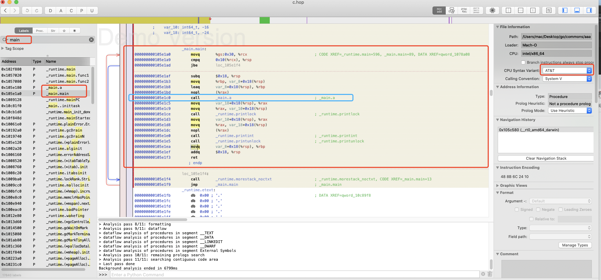Open Calling Convention System V dropdown
Screen dimensions: 601x280
pos(567,79)
